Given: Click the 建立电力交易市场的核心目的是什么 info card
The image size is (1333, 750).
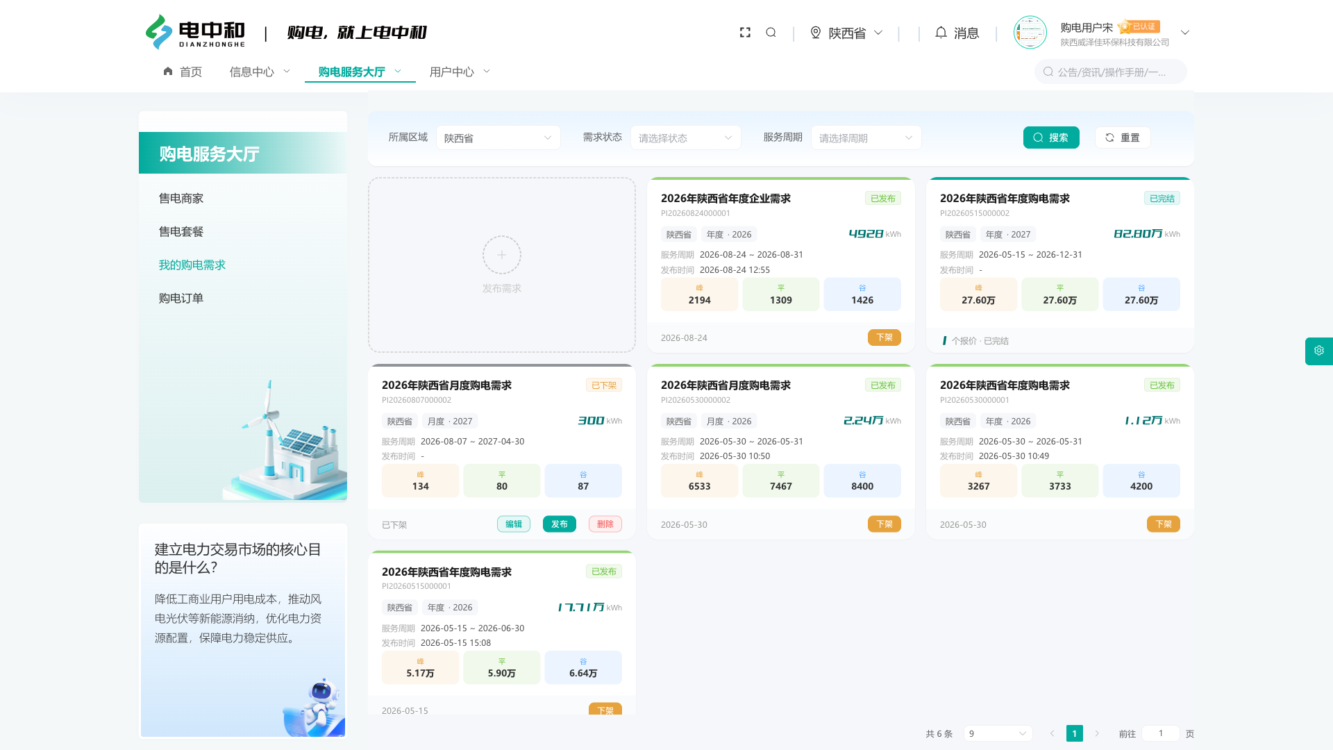Looking at the screenshot, I should click(x=243, y=631).
